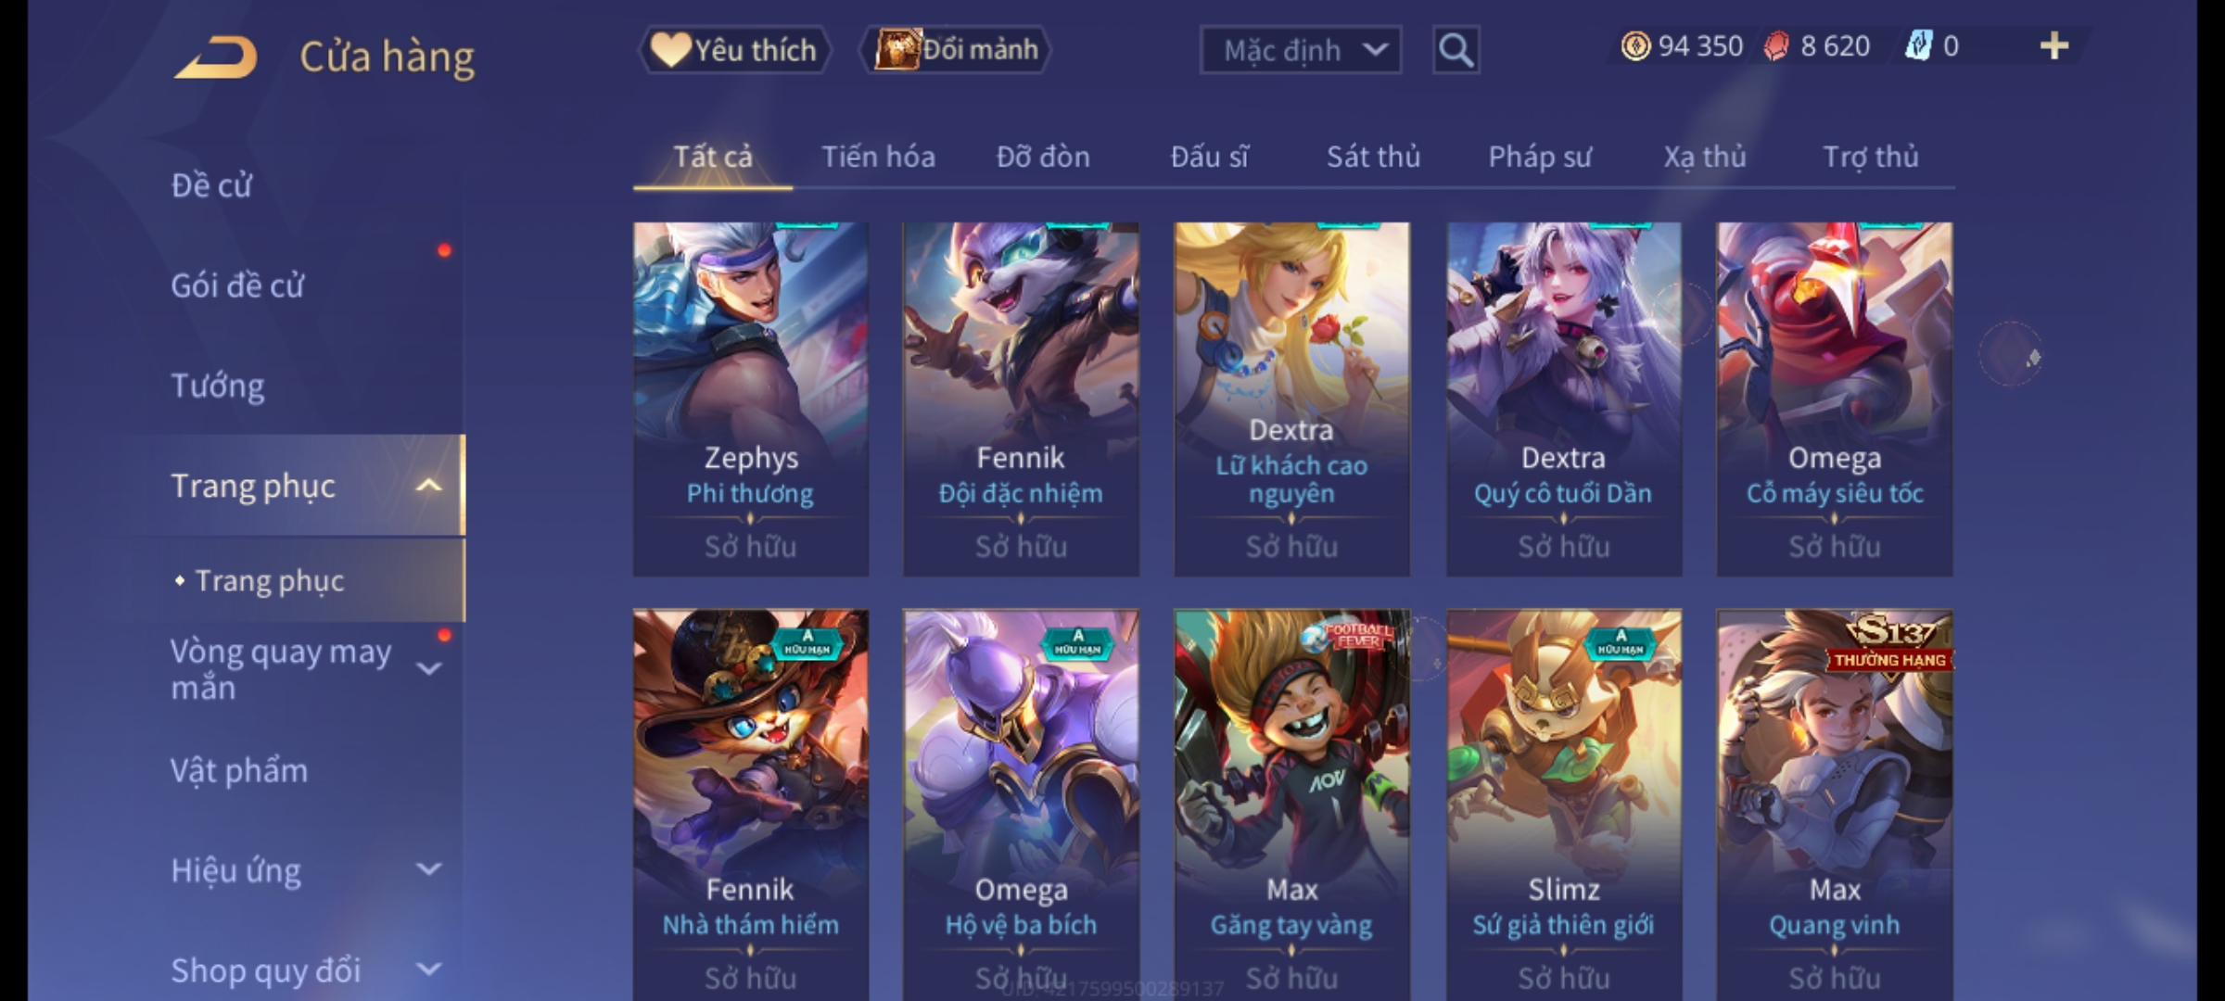Tap the blue voucher currency icon
This screenshot has width=2225, height=1001.
coord(1918,46)
